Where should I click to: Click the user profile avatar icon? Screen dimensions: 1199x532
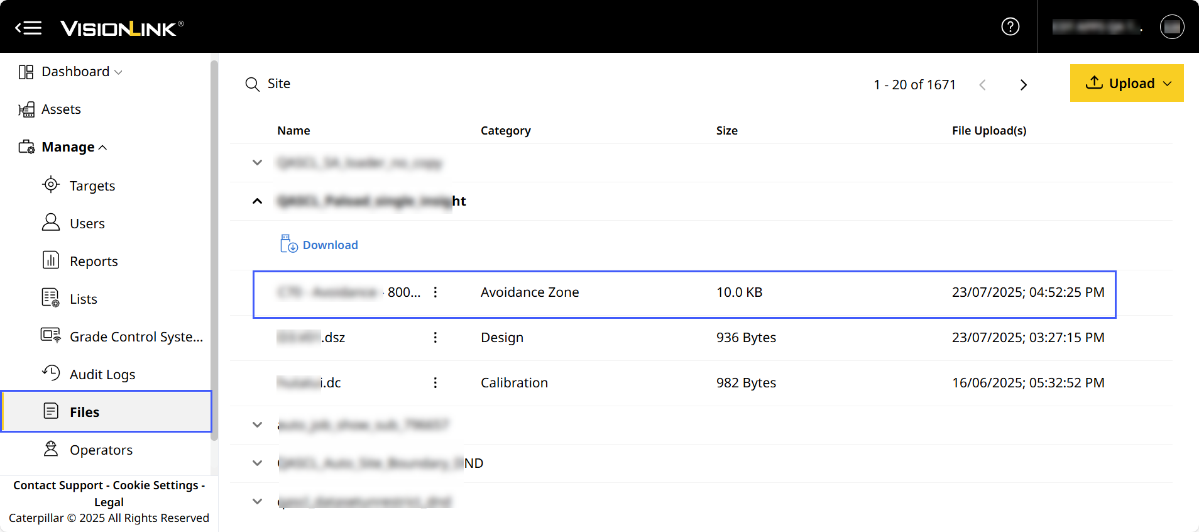(x=1171, y=26)
